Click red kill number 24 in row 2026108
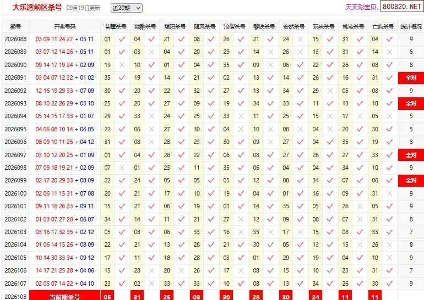Screen dimensions: 424x300 pyautogui.click(x=316, y=296)
